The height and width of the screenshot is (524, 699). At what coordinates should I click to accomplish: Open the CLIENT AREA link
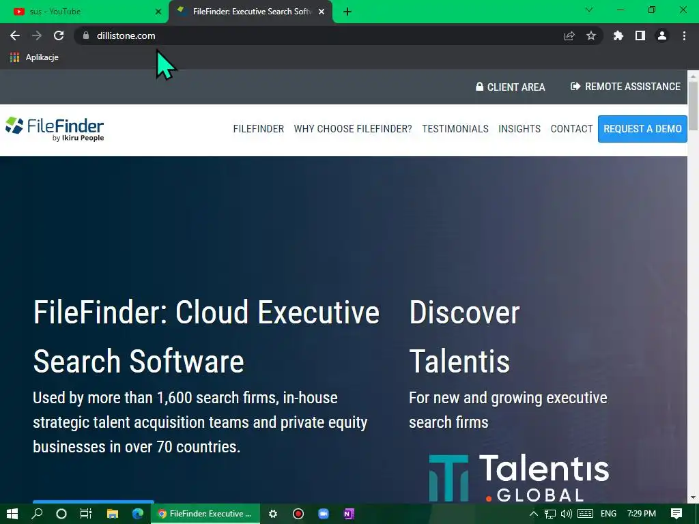(x=511, y=87)
